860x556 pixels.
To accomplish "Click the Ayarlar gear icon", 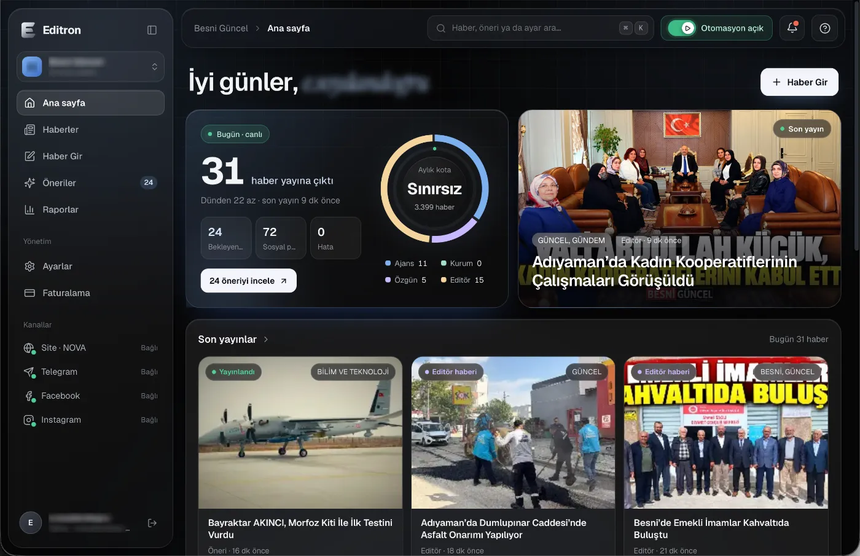I will [x=29, y=267].
